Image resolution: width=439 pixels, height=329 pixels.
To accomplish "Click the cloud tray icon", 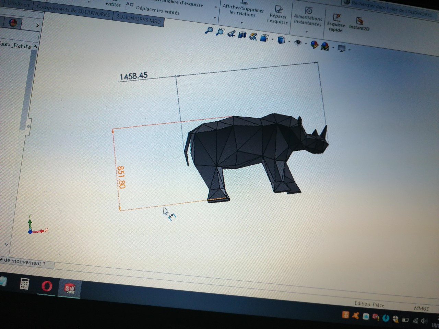I will point(366,316).
